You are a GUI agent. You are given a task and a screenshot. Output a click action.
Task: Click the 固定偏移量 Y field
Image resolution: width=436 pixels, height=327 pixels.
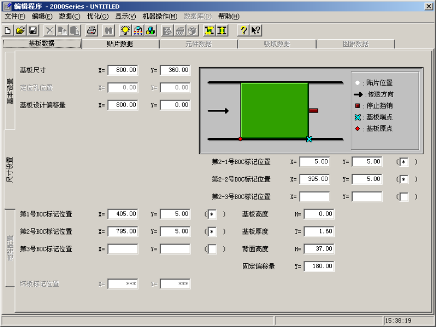click(319, 267)
